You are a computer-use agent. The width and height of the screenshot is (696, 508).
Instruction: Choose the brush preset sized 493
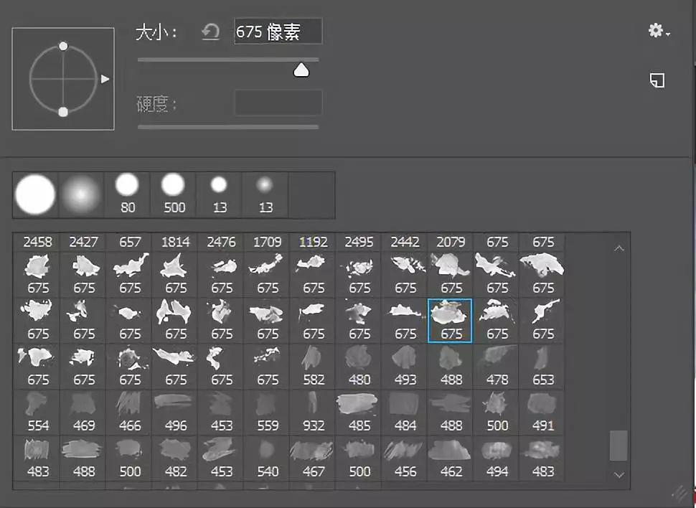point(405,367)
